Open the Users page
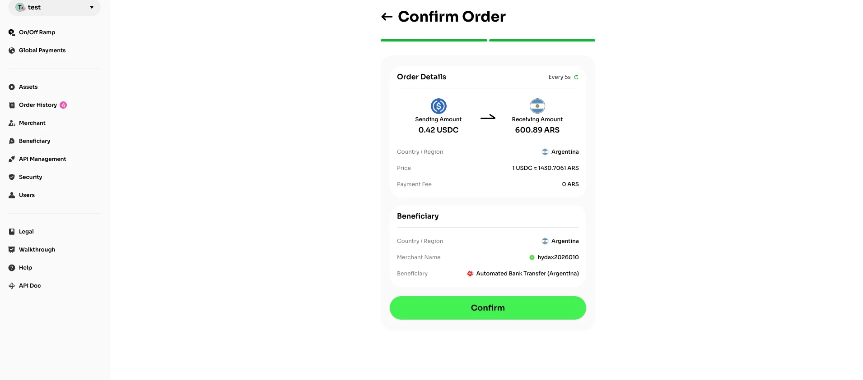Screen dimensions: 863x380 (22, 195)
